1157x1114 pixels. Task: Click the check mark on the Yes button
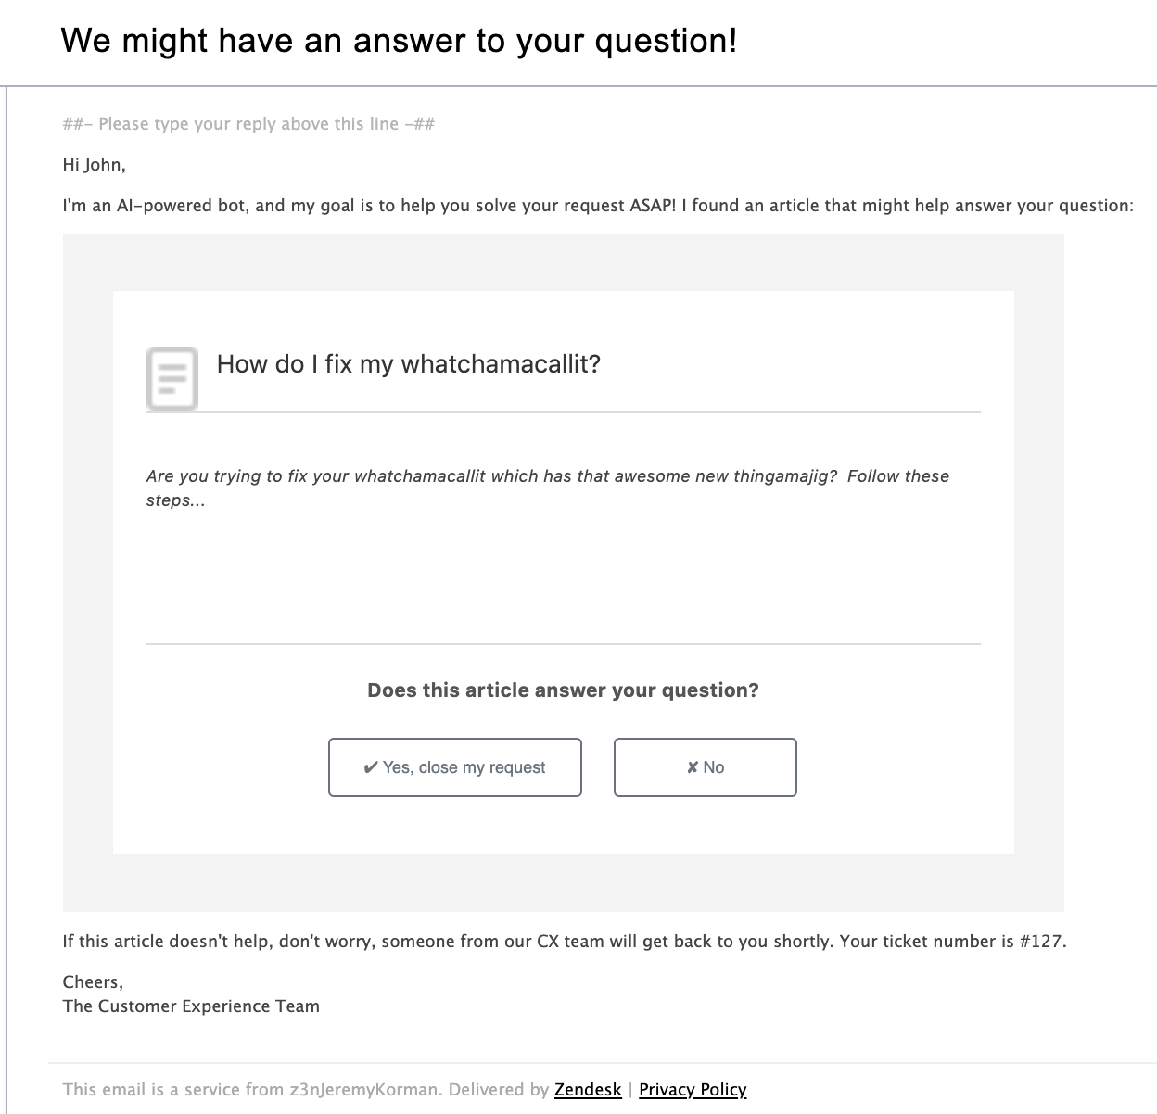[371, 767]
